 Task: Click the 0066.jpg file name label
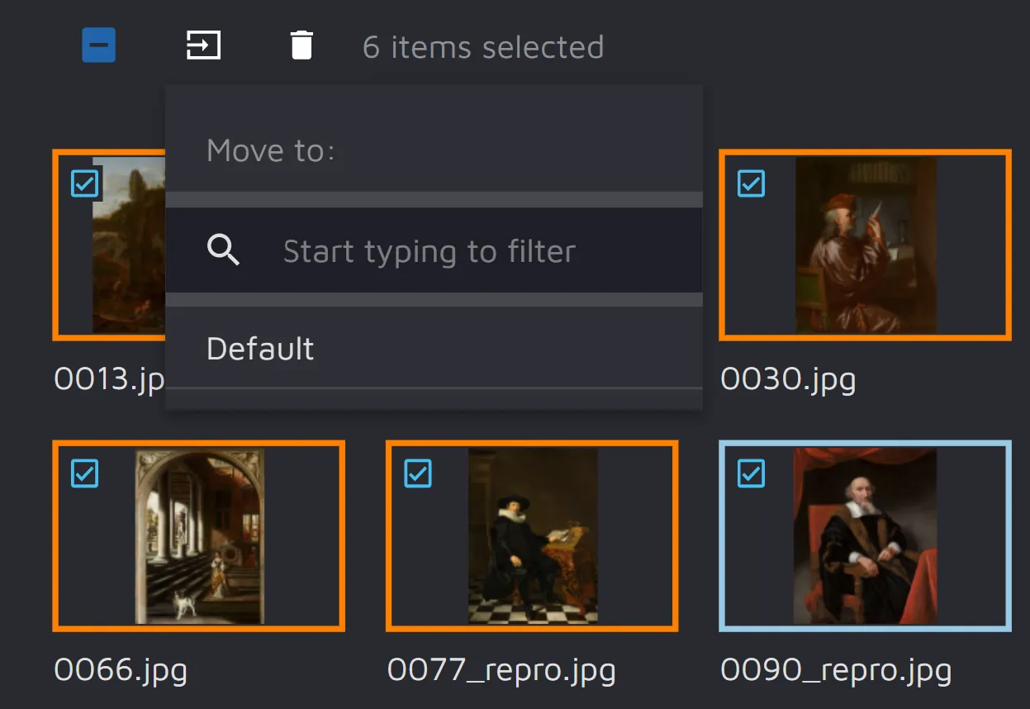121,669
